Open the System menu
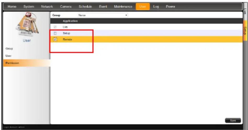Screen dimensions: 248x130 click(x=29, y=7)
